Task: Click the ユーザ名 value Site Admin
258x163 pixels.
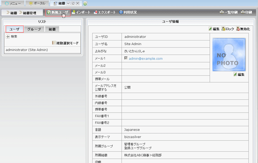Action: tap(133, 44)
